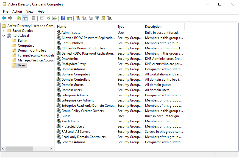
Task: Expand the Saved Queries node
Action: [x=4, y=31]
